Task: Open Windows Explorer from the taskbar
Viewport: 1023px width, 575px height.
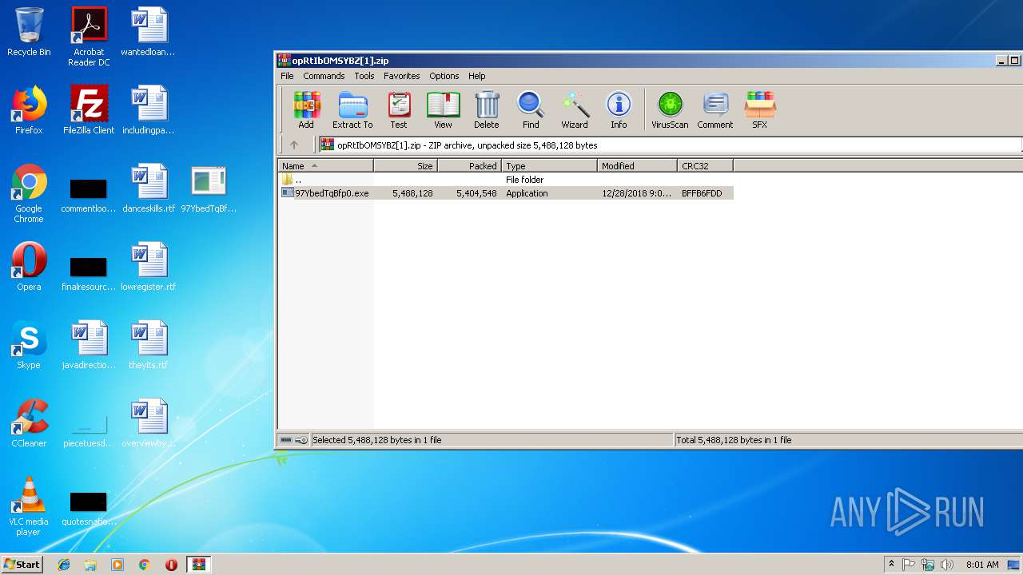Action: point(90,565)
